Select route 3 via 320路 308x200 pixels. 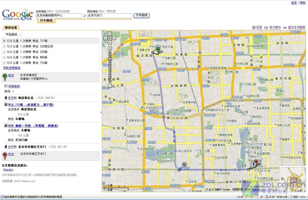point(51,52)
